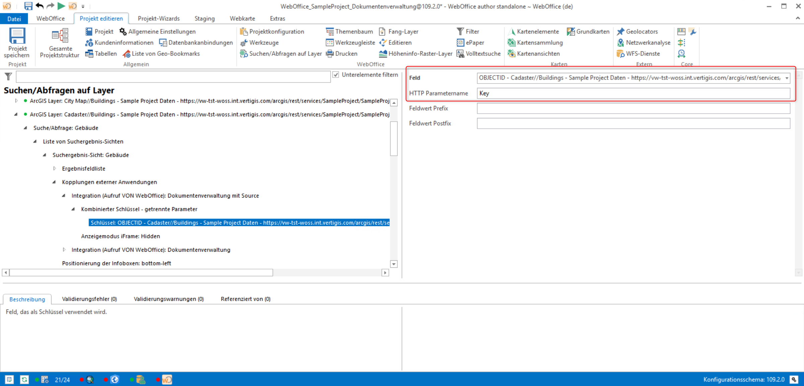Switch to the Projekt-Wizards ribbon tab
Viewport: 804px width, 386px height.
pos(158,18)
